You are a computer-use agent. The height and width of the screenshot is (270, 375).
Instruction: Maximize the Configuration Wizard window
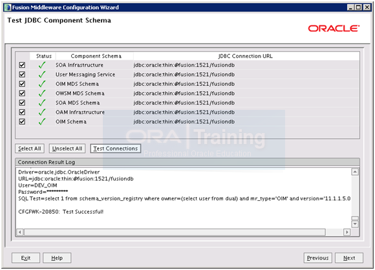tap(358, 7)
